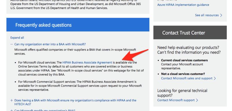Image resolution: width=232 pixels, height=111 pixels.
Task: Click 'Looking for general technical support?' heading
Action: click(182, 93)
